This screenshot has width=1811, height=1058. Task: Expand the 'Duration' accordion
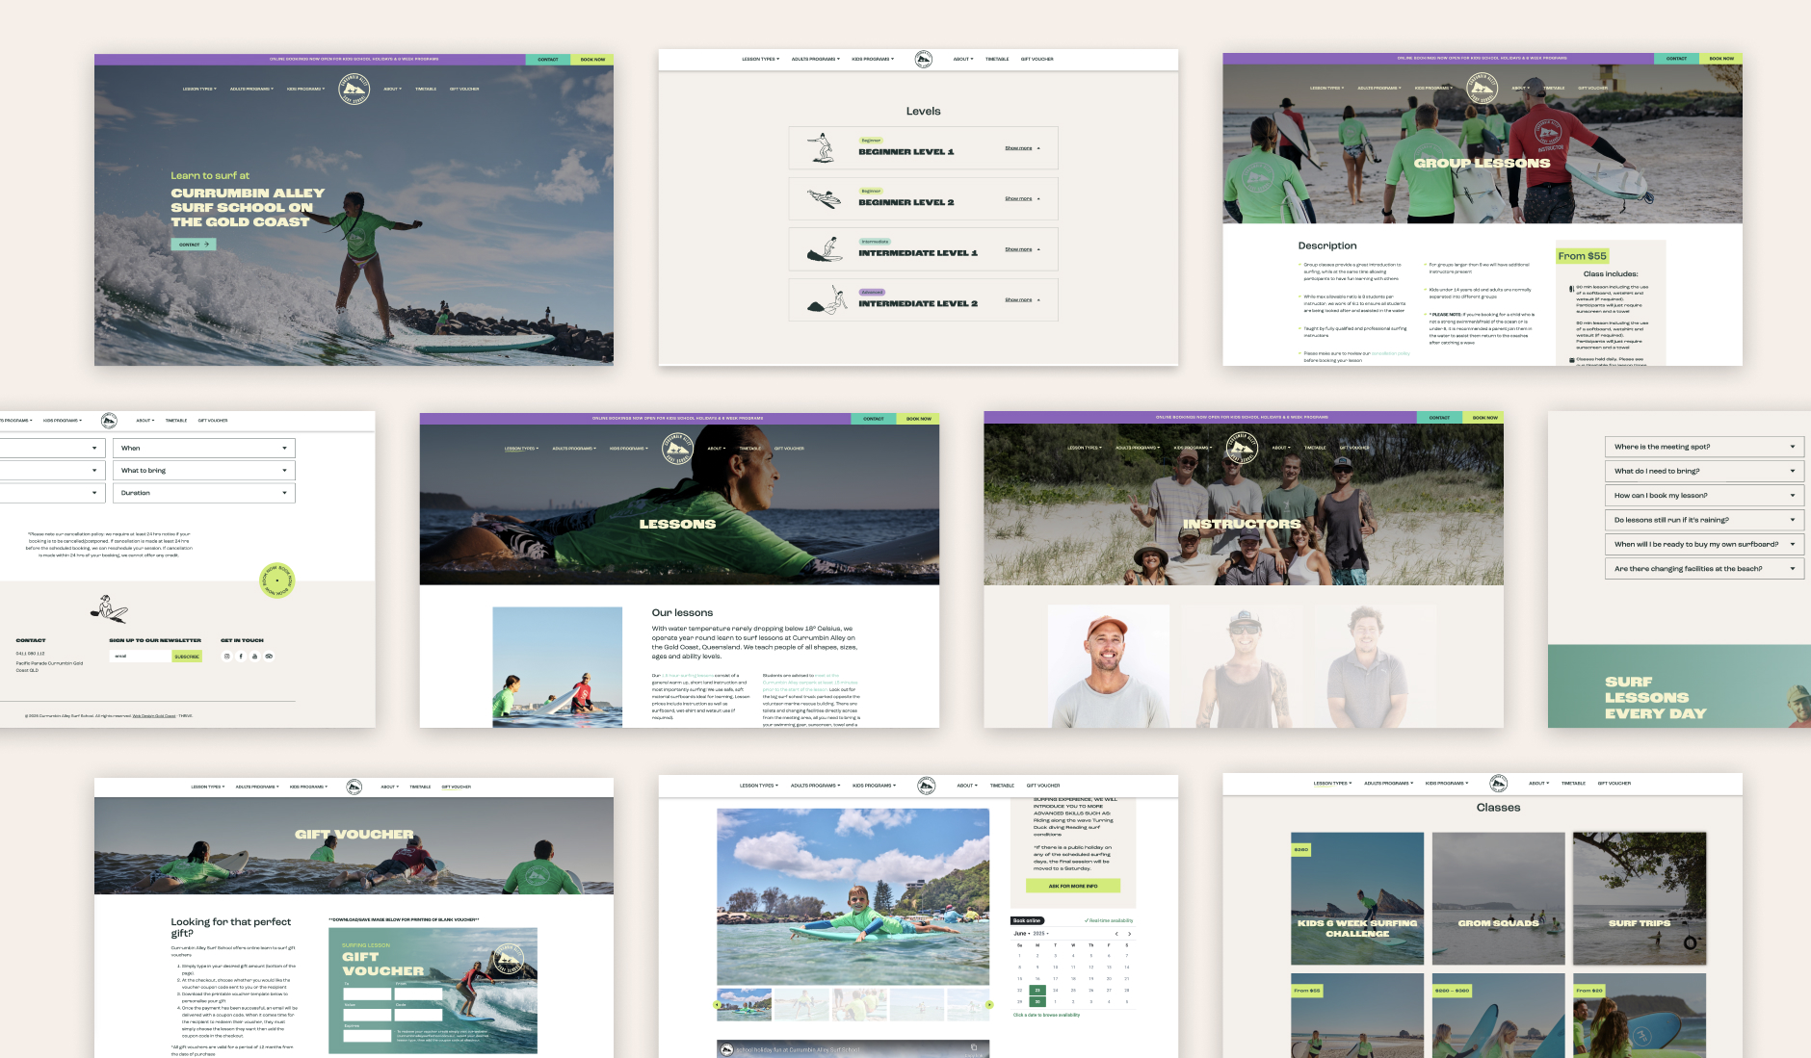(204, 493)
